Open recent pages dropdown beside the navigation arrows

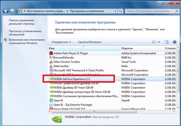(17, 11)
